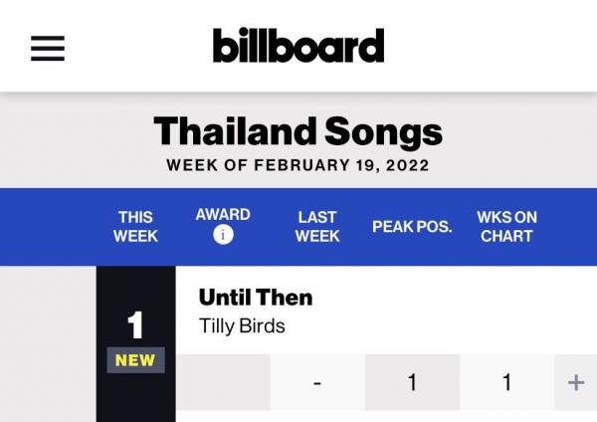Click the Peak Position value 1 cell

412,382
